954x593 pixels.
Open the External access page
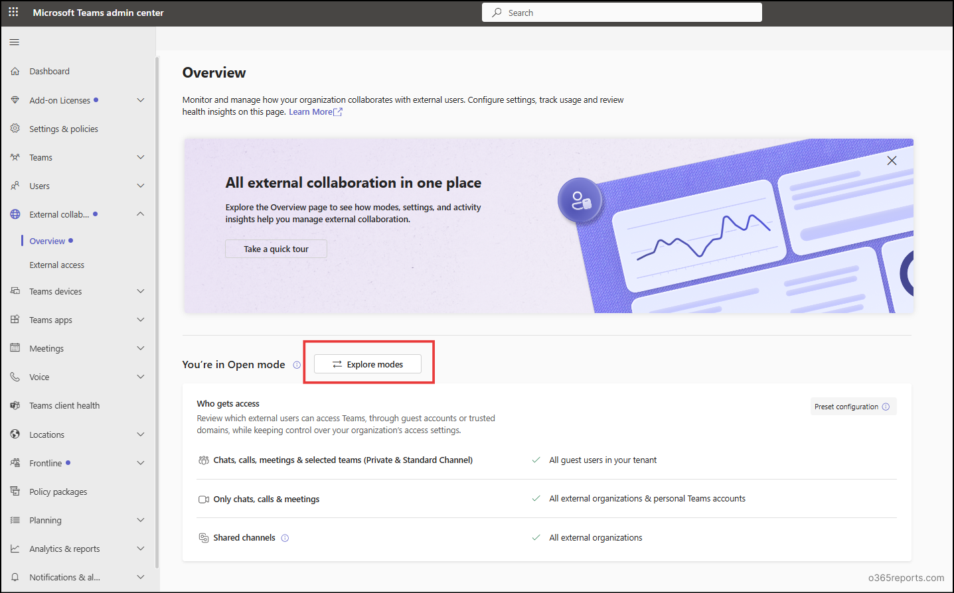point(57,265)
